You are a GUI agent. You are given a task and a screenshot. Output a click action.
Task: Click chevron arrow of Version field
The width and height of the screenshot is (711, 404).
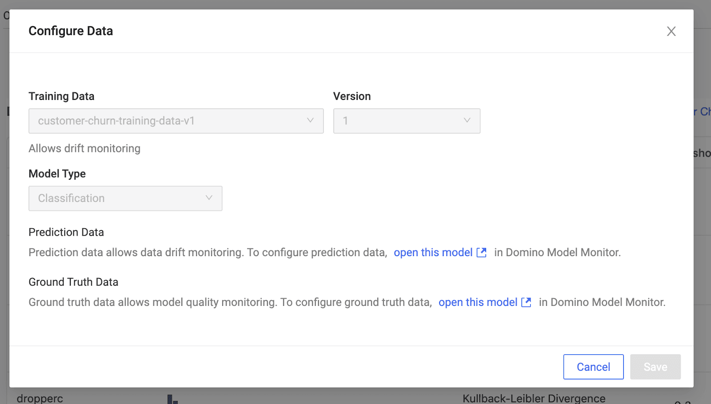[x=467, y=120]
